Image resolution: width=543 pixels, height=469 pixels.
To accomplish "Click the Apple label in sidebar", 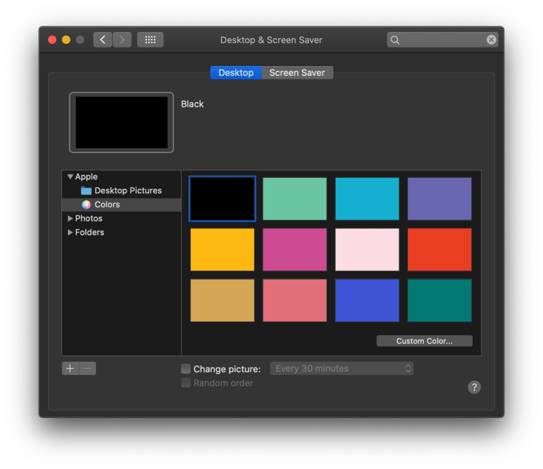I will [86, 176].
